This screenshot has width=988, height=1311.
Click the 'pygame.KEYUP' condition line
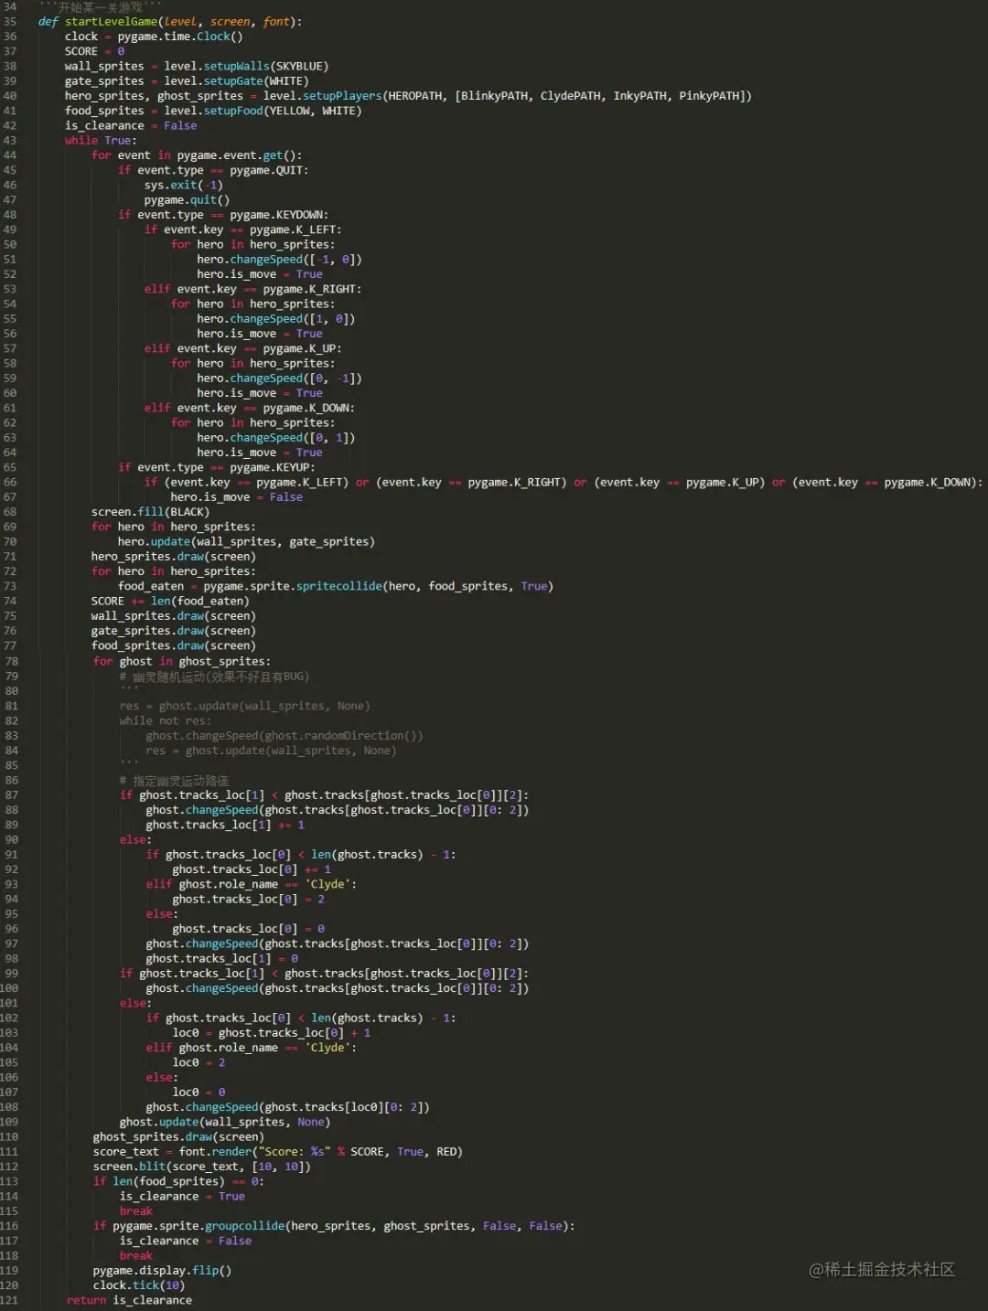point(216,467)
